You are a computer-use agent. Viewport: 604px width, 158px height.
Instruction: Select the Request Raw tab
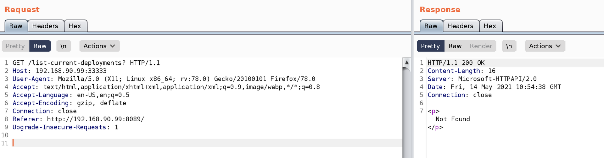pos(16,26)
